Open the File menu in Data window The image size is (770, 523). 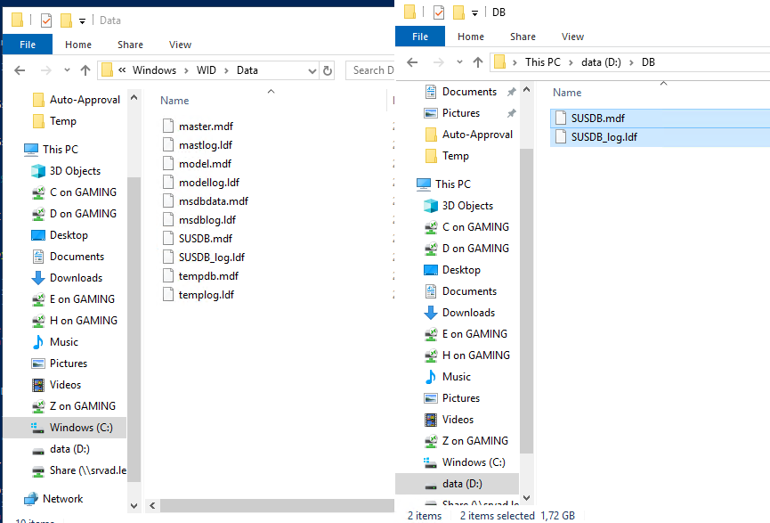(28, 45)
